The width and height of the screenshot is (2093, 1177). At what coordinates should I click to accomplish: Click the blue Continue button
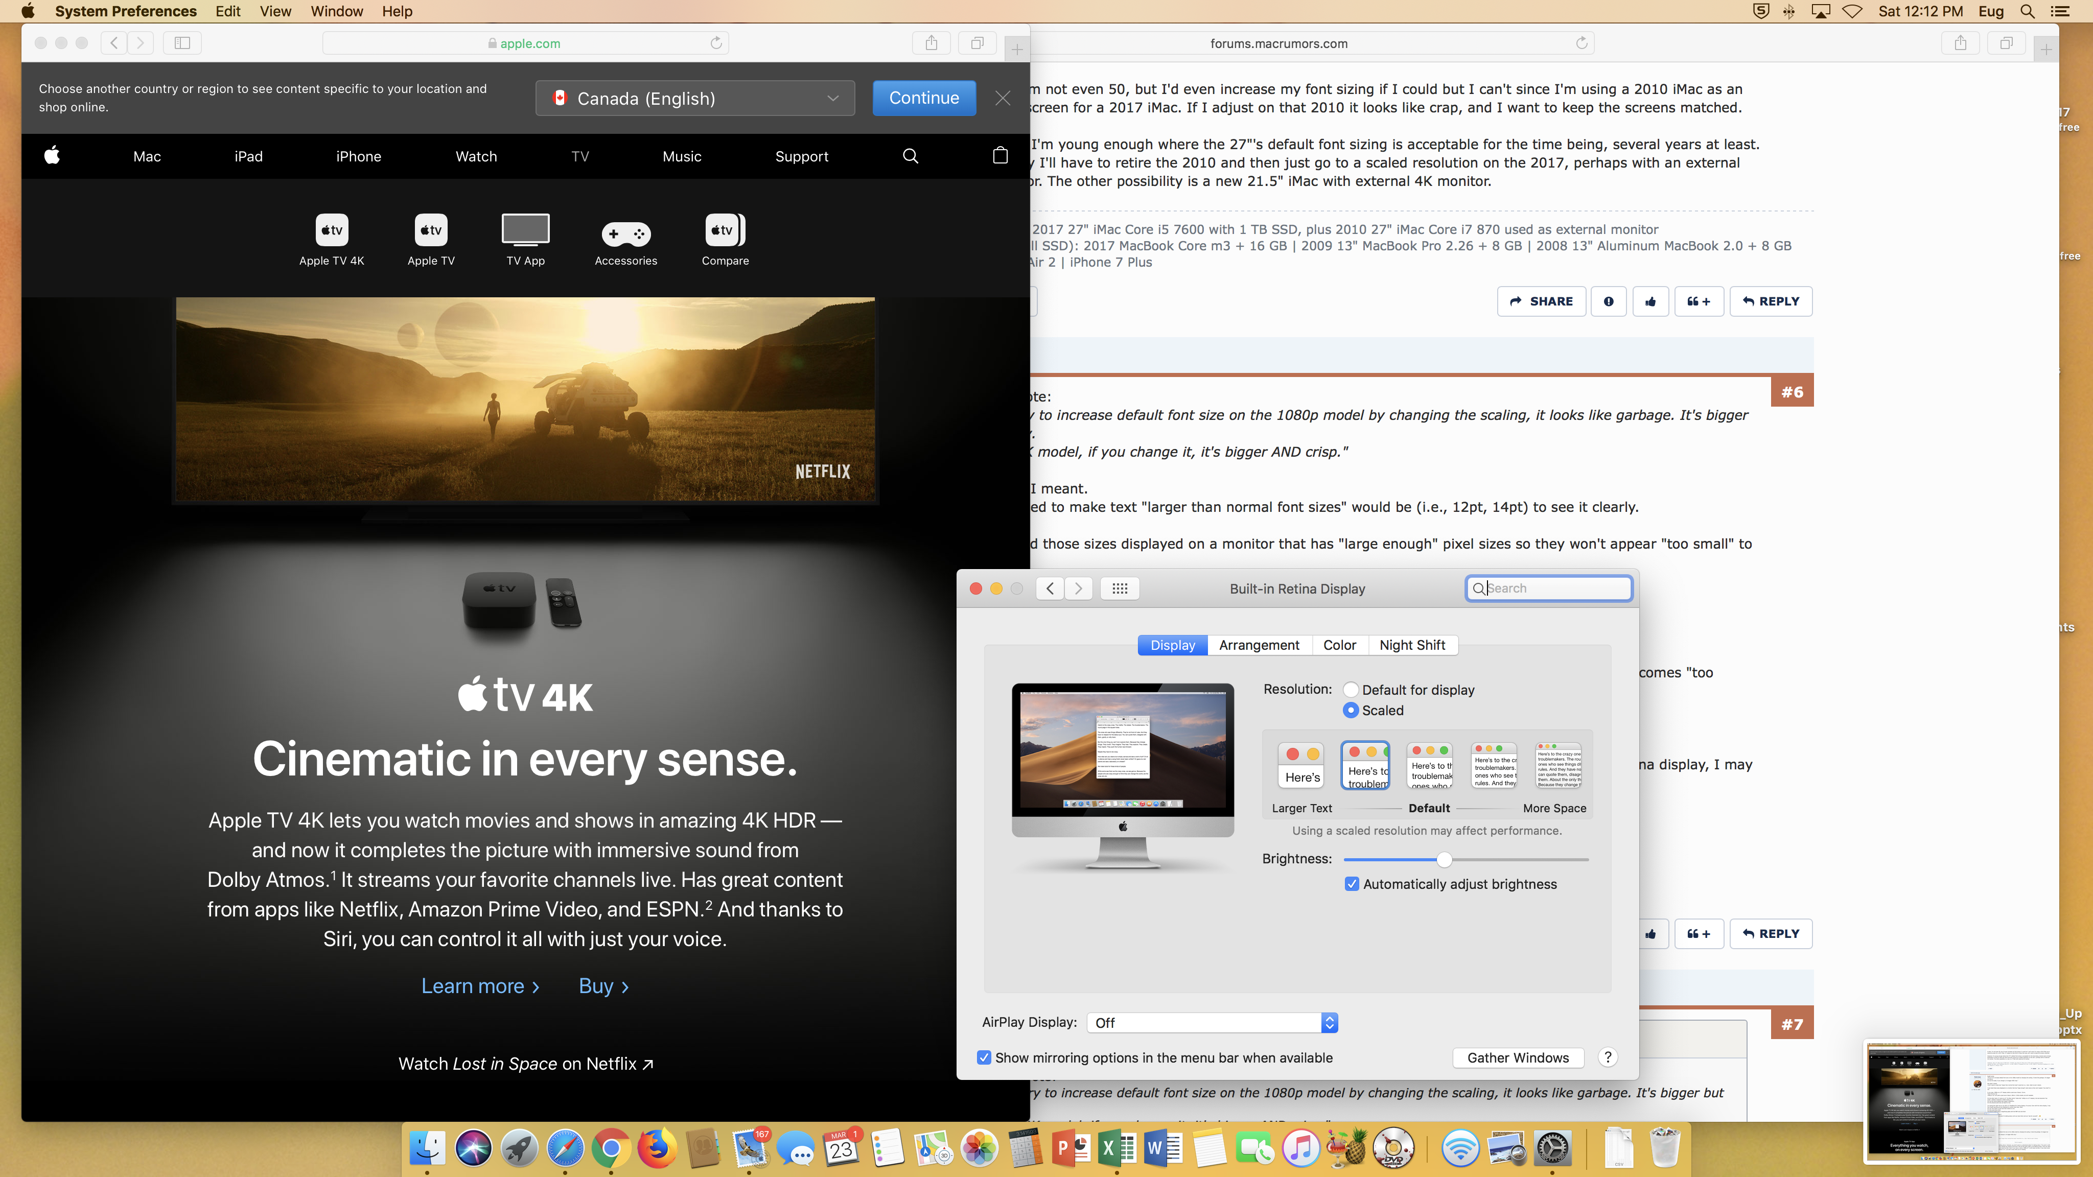tap(924, 98)
